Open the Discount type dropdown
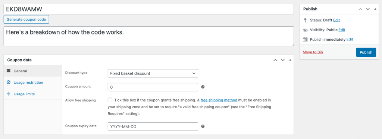Image resolution: width=382 pixels, height=139 pixels. coord(153,73)
